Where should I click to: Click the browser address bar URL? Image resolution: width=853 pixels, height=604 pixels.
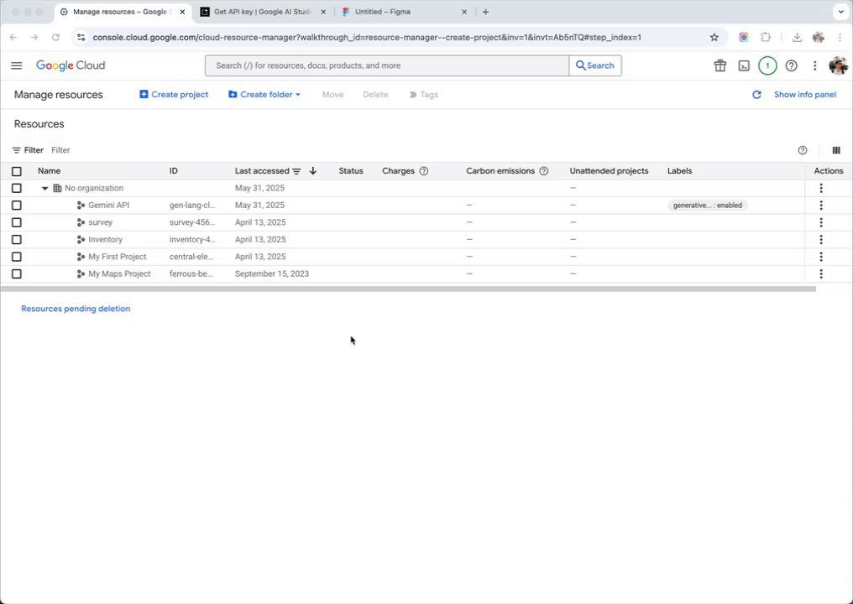[367, 38]
